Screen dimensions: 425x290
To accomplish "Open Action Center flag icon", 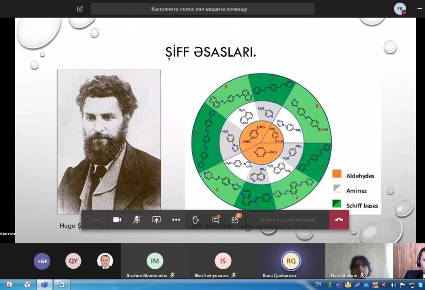I will click(402, 285).
